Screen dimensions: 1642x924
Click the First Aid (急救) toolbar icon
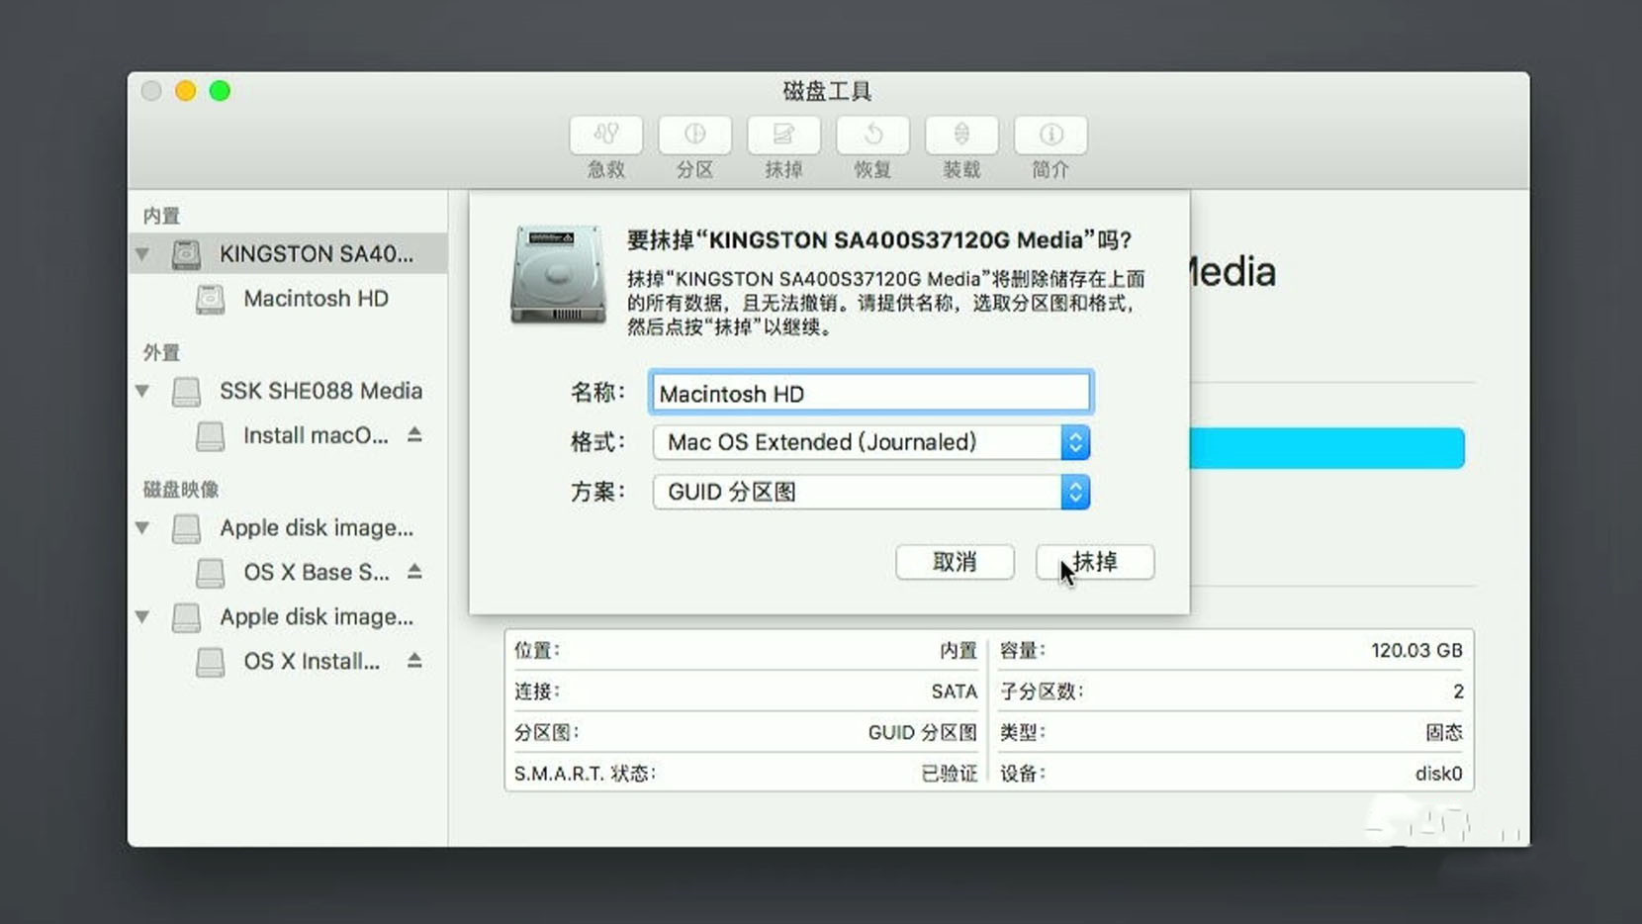pyautogui.click(x=605, y=136)
